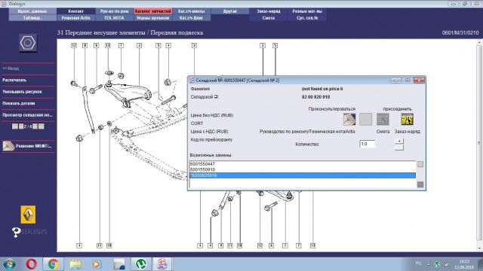The height and width of the screenshot is (271, 483).
Task: Open the Контакт menu
Action: (75, 11)
